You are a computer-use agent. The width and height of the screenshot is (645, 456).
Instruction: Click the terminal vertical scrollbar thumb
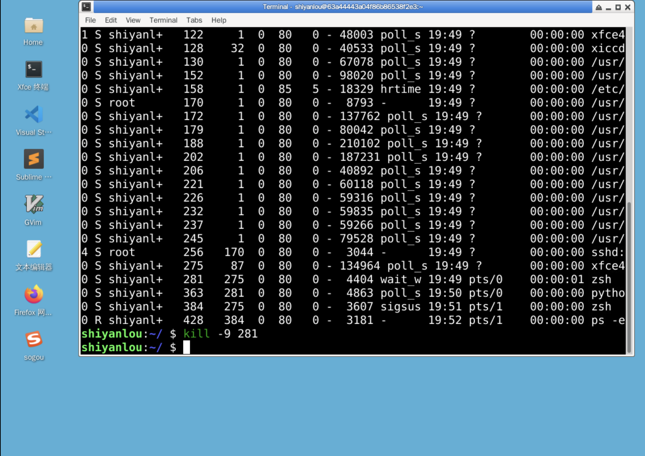pos(629,277)
